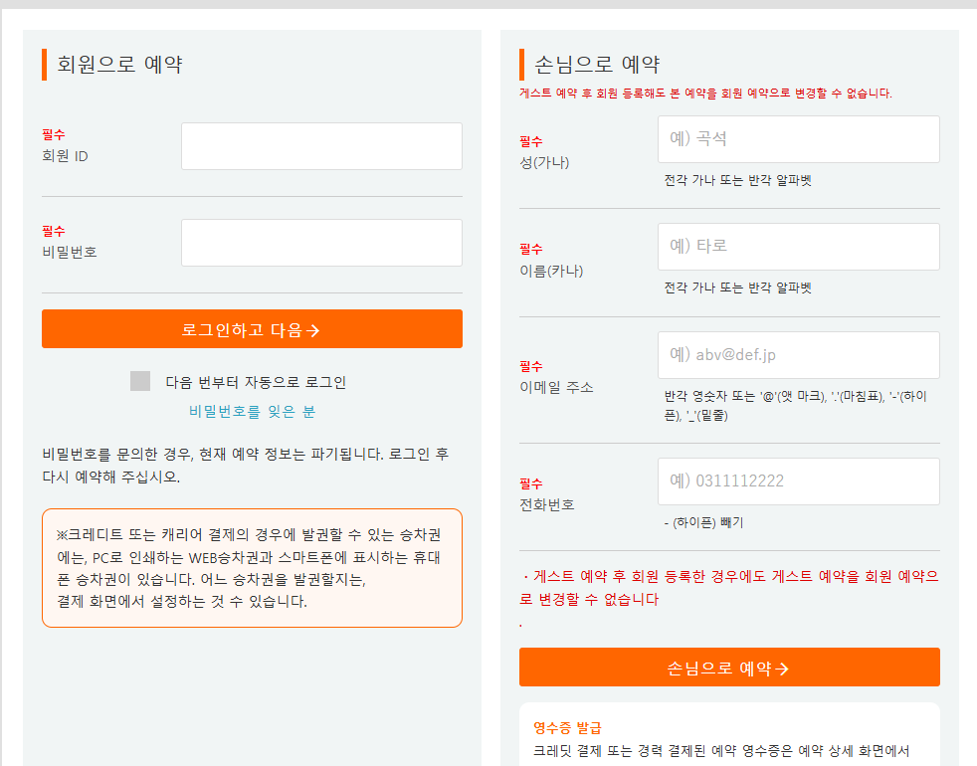977x766 pixels.
Task: Focus the 이메일 주소 input field
Action: pos(798,355)
